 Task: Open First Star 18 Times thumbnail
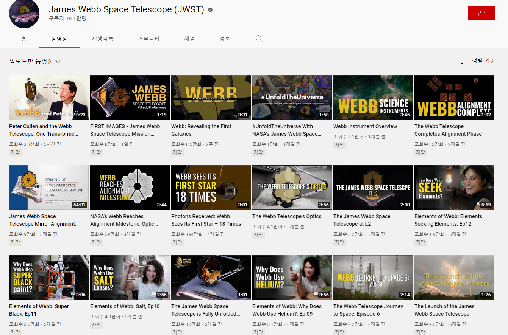click(211, 188)
